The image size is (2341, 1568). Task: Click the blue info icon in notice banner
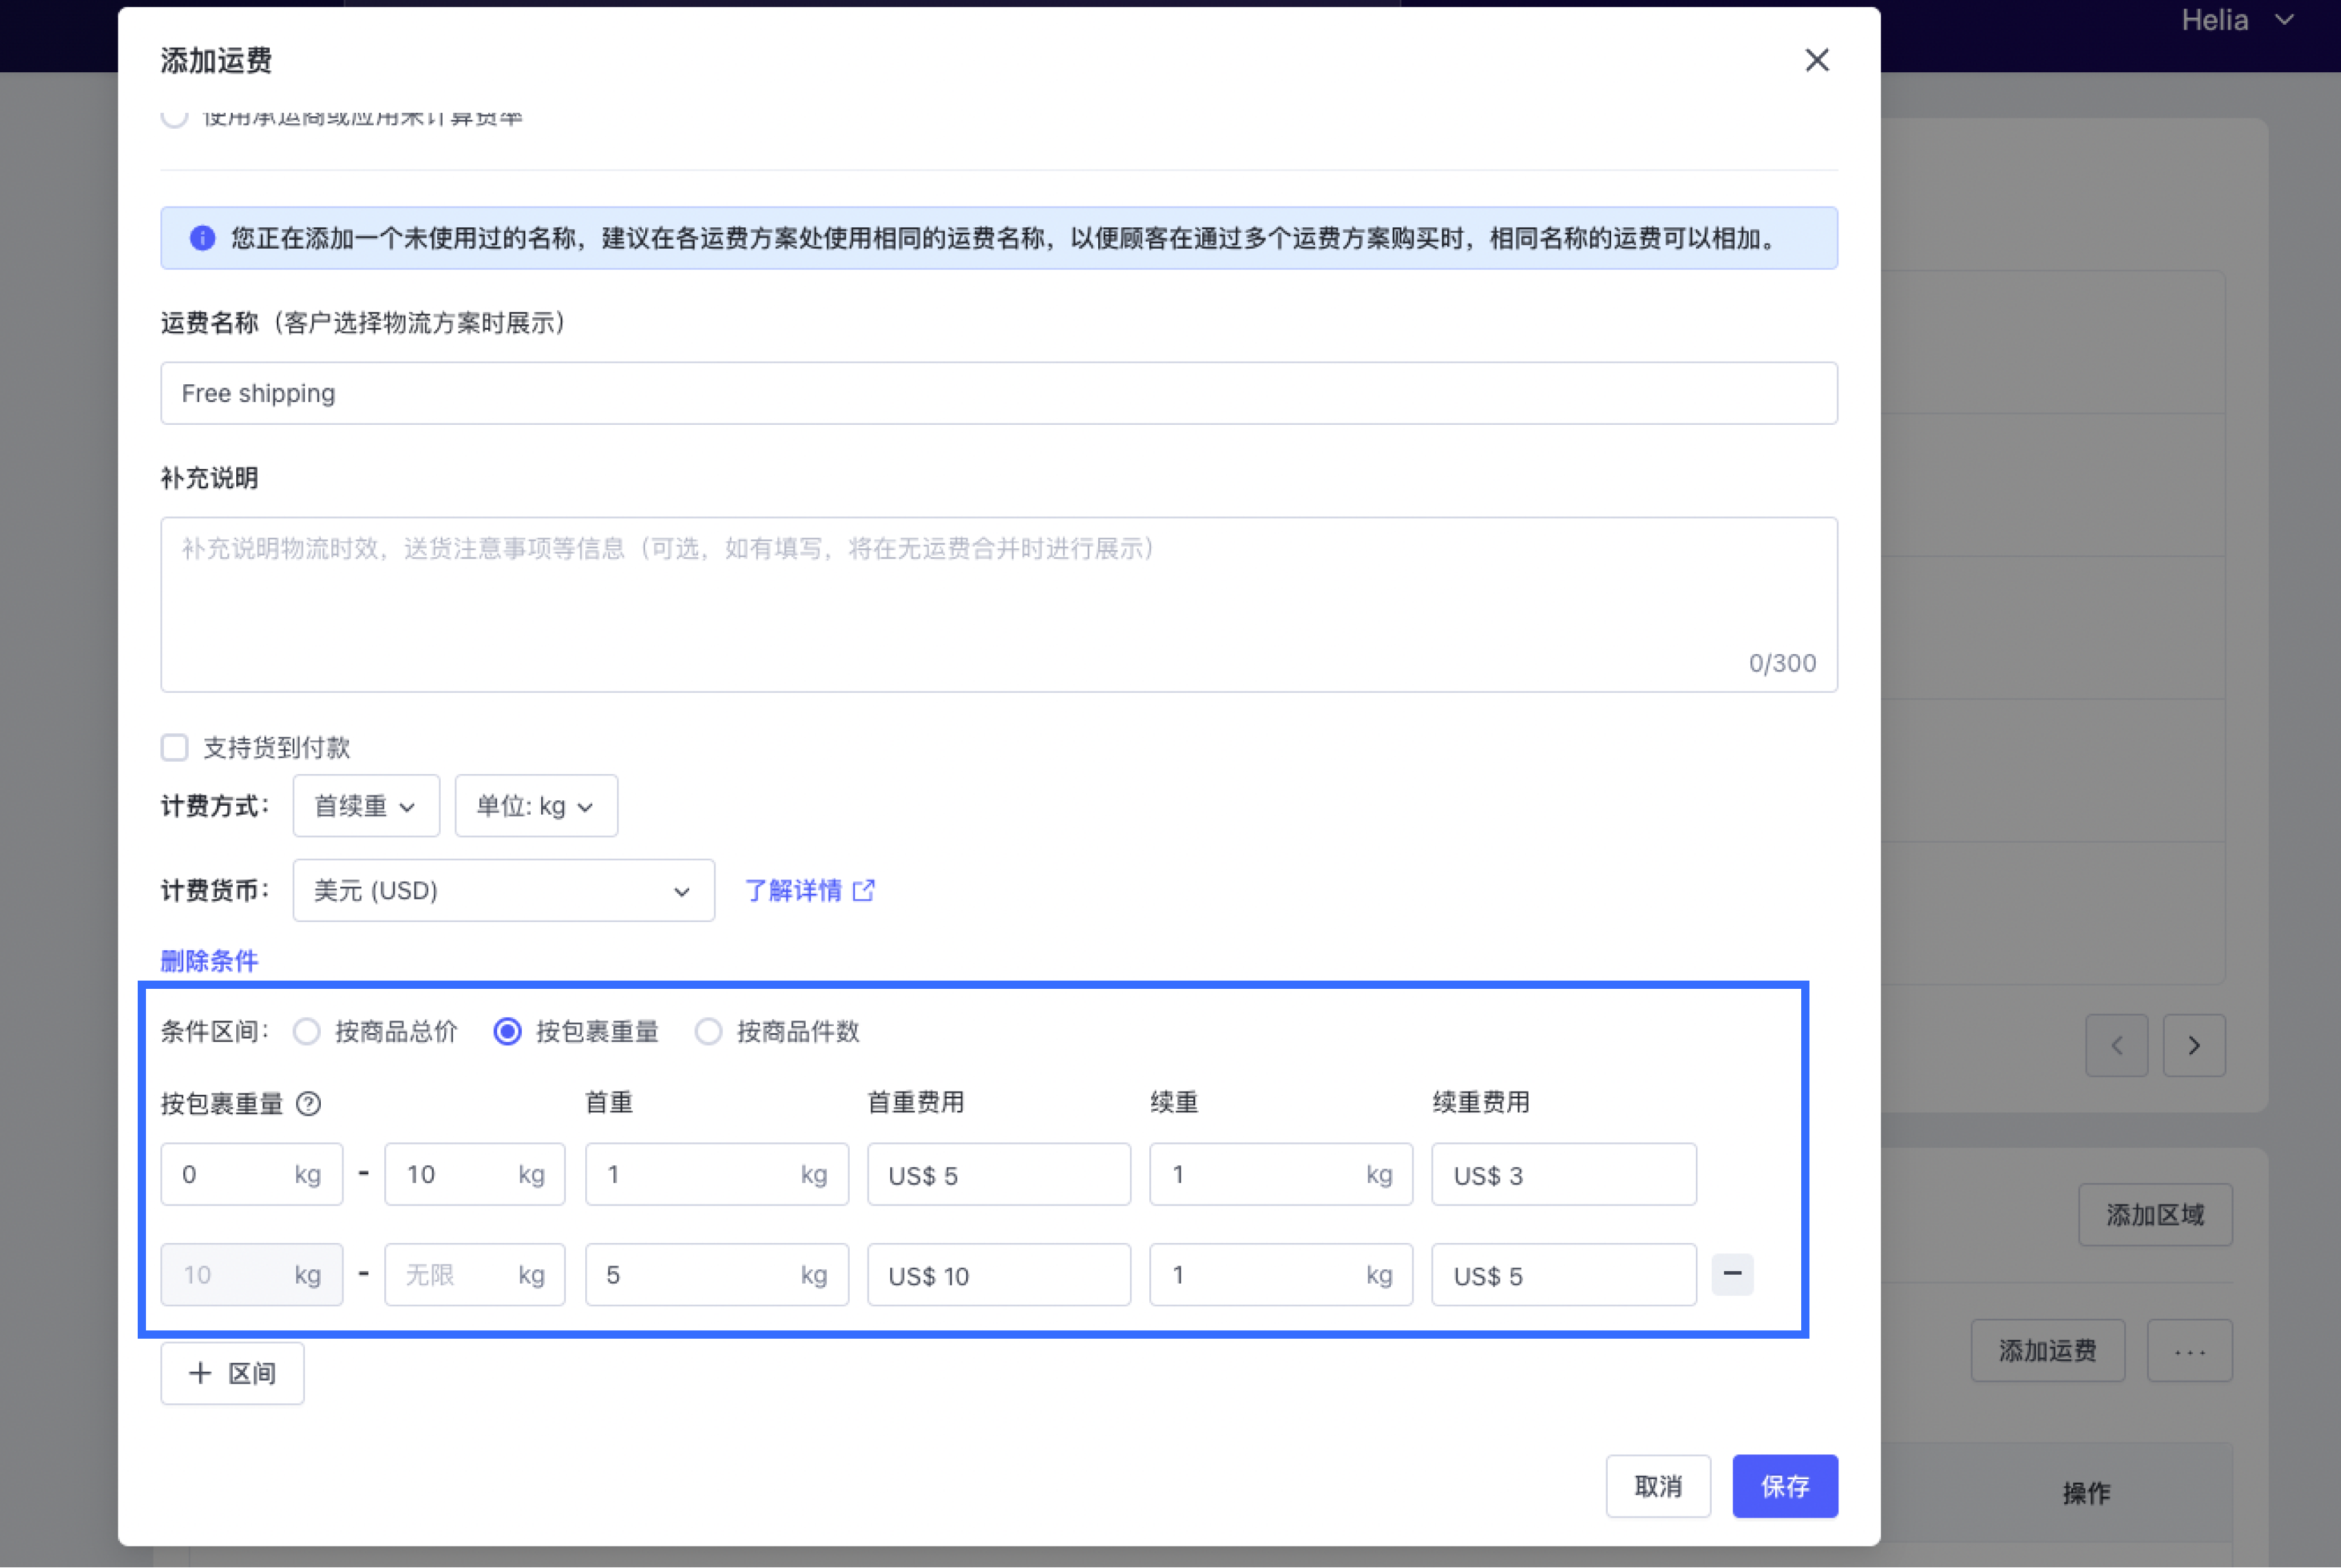(203, 238)
